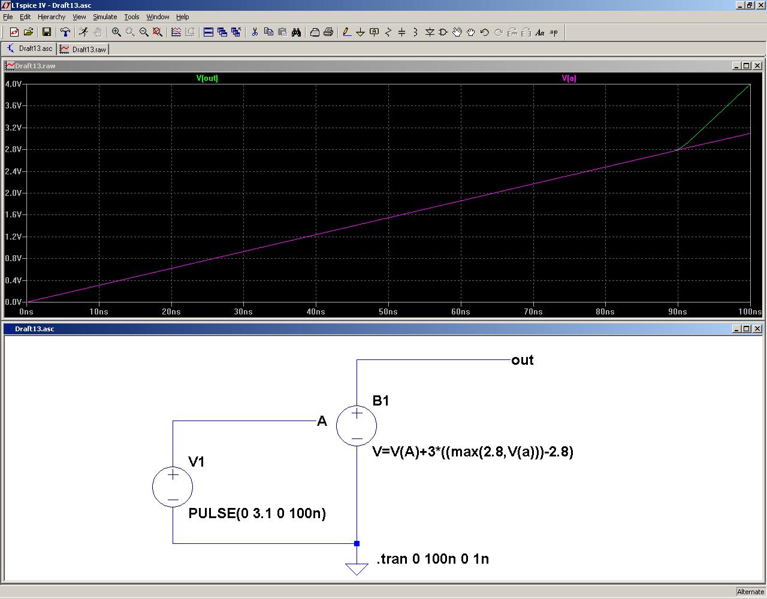Add a SPICE directive with .op
This screenshot has height=599, width=767.
pyautogui.click(x=554, y=32)
